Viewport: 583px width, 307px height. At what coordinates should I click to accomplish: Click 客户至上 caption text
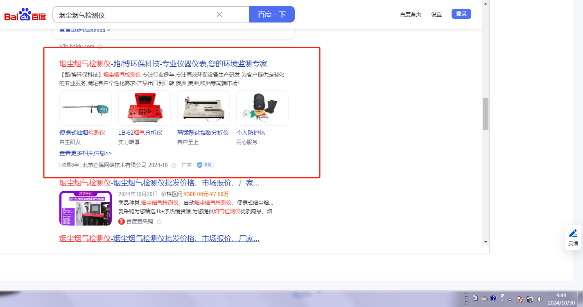coord(188,142)
